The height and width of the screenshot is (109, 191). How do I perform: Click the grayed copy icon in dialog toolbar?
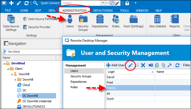(163, 65)
